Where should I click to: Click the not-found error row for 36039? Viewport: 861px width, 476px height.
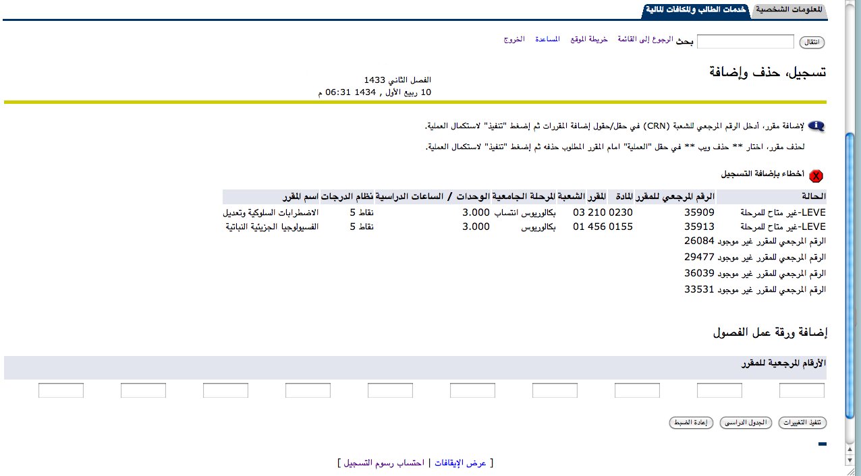click(754, 273)
